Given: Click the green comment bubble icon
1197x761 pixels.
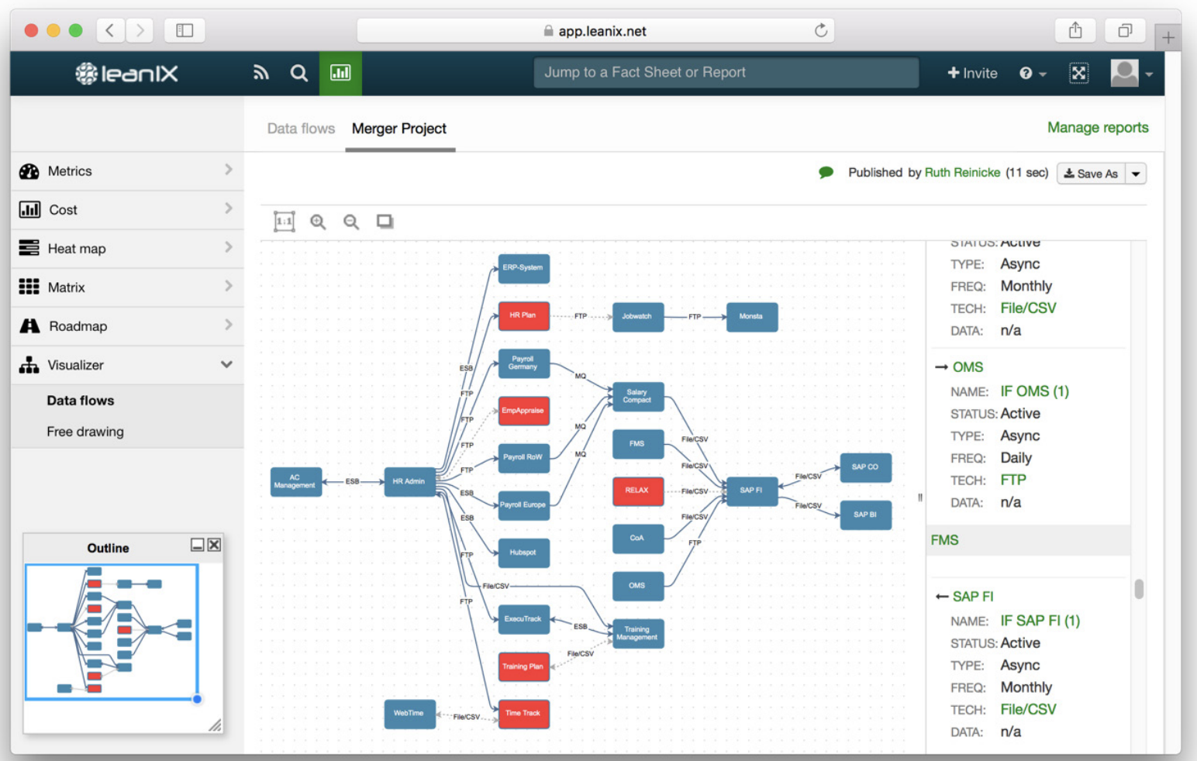Looking at the screenshot, I should (x=826, y=172).
